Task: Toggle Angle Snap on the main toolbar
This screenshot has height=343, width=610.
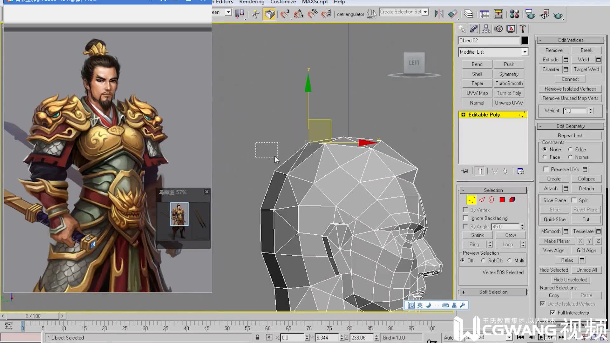Action: pos(299,14)
